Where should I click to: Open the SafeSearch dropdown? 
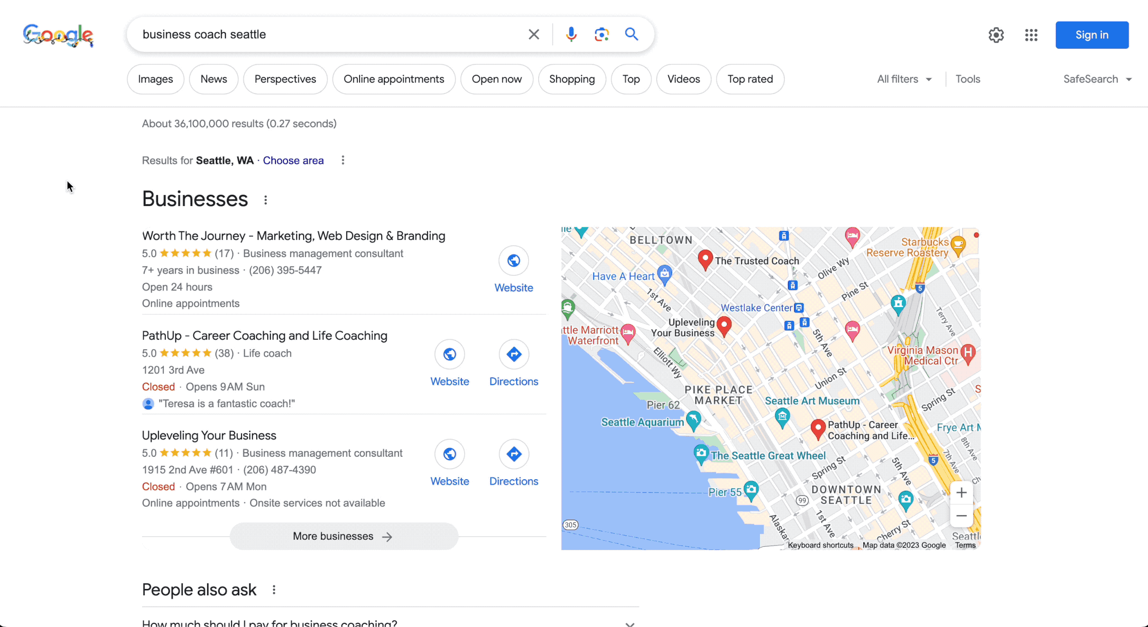click(1097, 79)
